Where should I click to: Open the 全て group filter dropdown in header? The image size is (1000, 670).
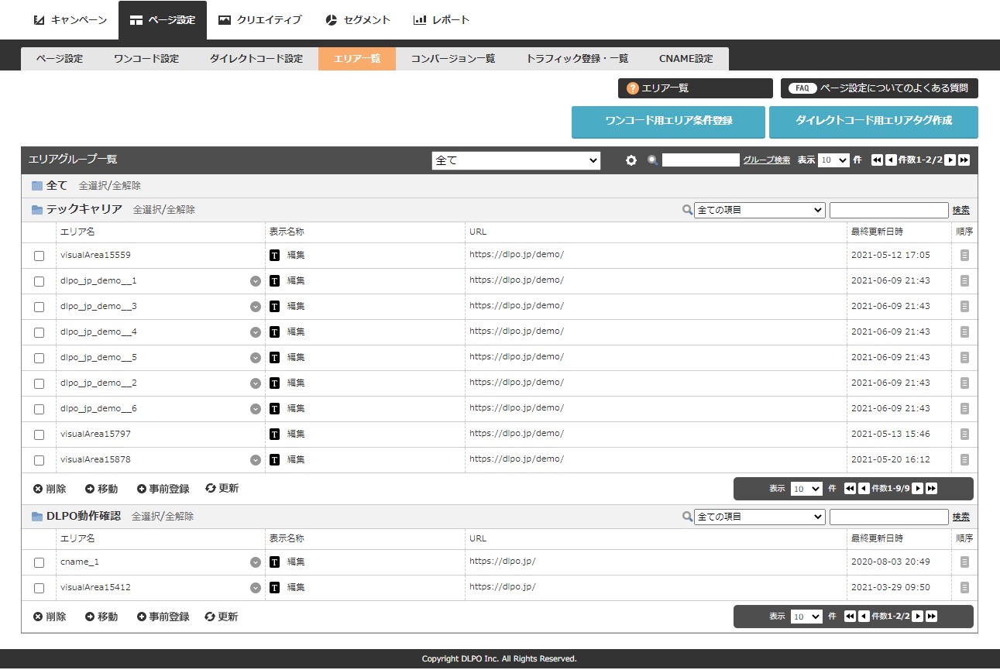[x=516, y=160]
